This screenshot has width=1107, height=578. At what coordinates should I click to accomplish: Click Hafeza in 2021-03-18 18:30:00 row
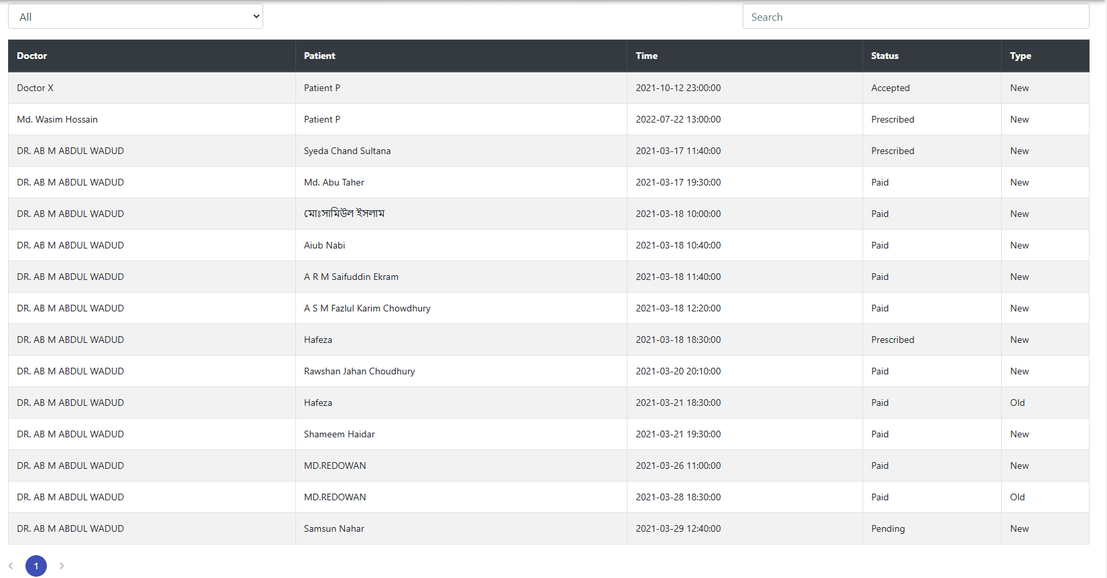click(317, 340)
